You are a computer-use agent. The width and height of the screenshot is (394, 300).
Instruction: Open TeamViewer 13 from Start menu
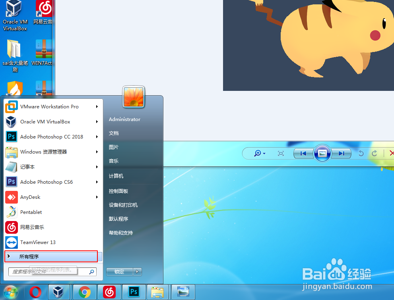pos(52,242)
